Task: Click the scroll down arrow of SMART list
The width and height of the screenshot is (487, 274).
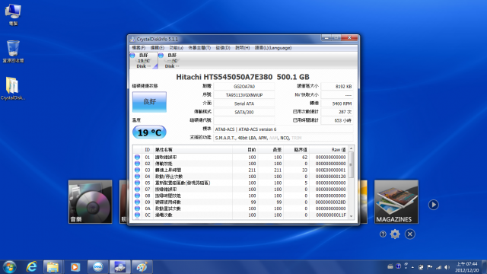Action: point(351,216)
